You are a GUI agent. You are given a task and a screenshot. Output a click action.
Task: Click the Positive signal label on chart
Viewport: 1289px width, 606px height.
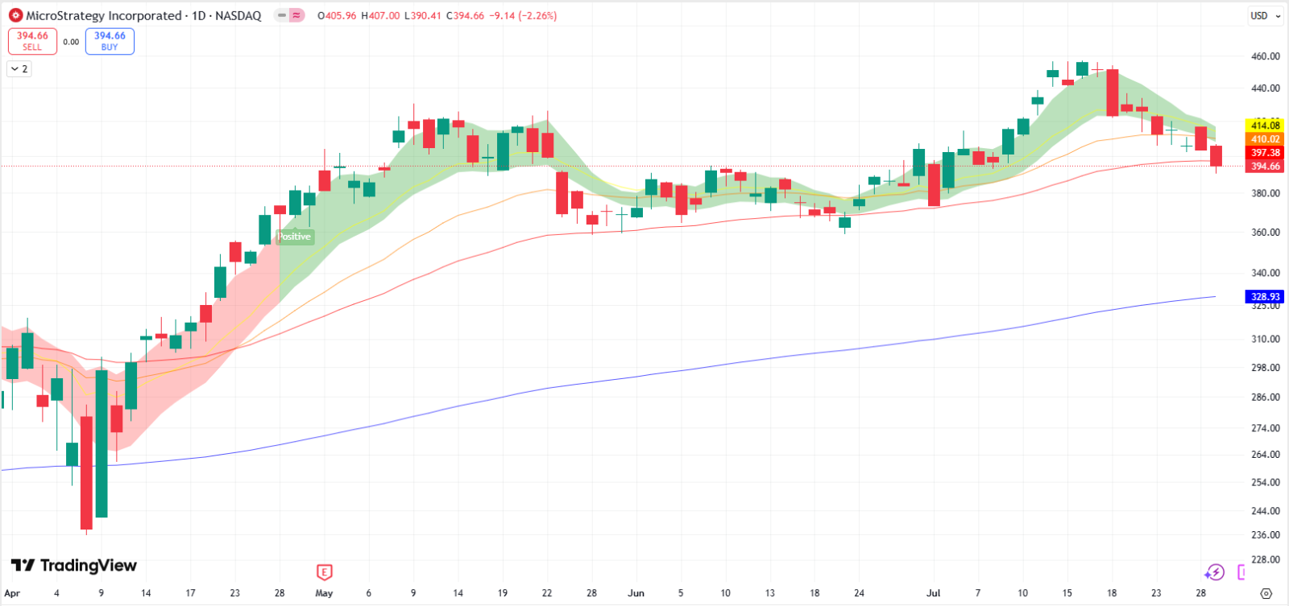(294, 237)
